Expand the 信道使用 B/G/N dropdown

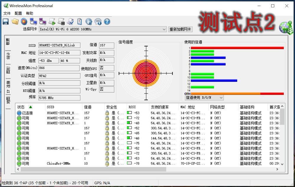pyautogui.click(x=221, y=98)
